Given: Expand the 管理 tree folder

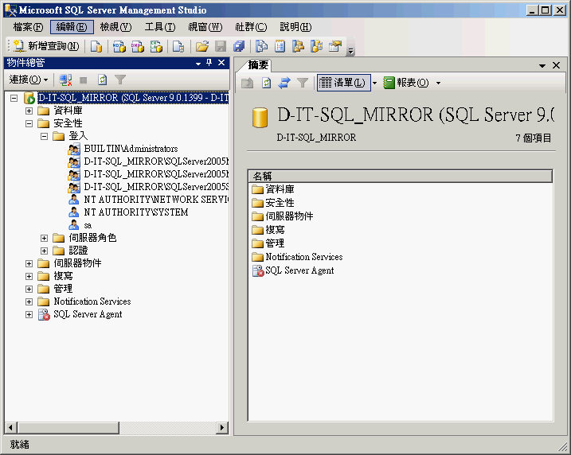Looking at the screenshot, I should point(29,290).
